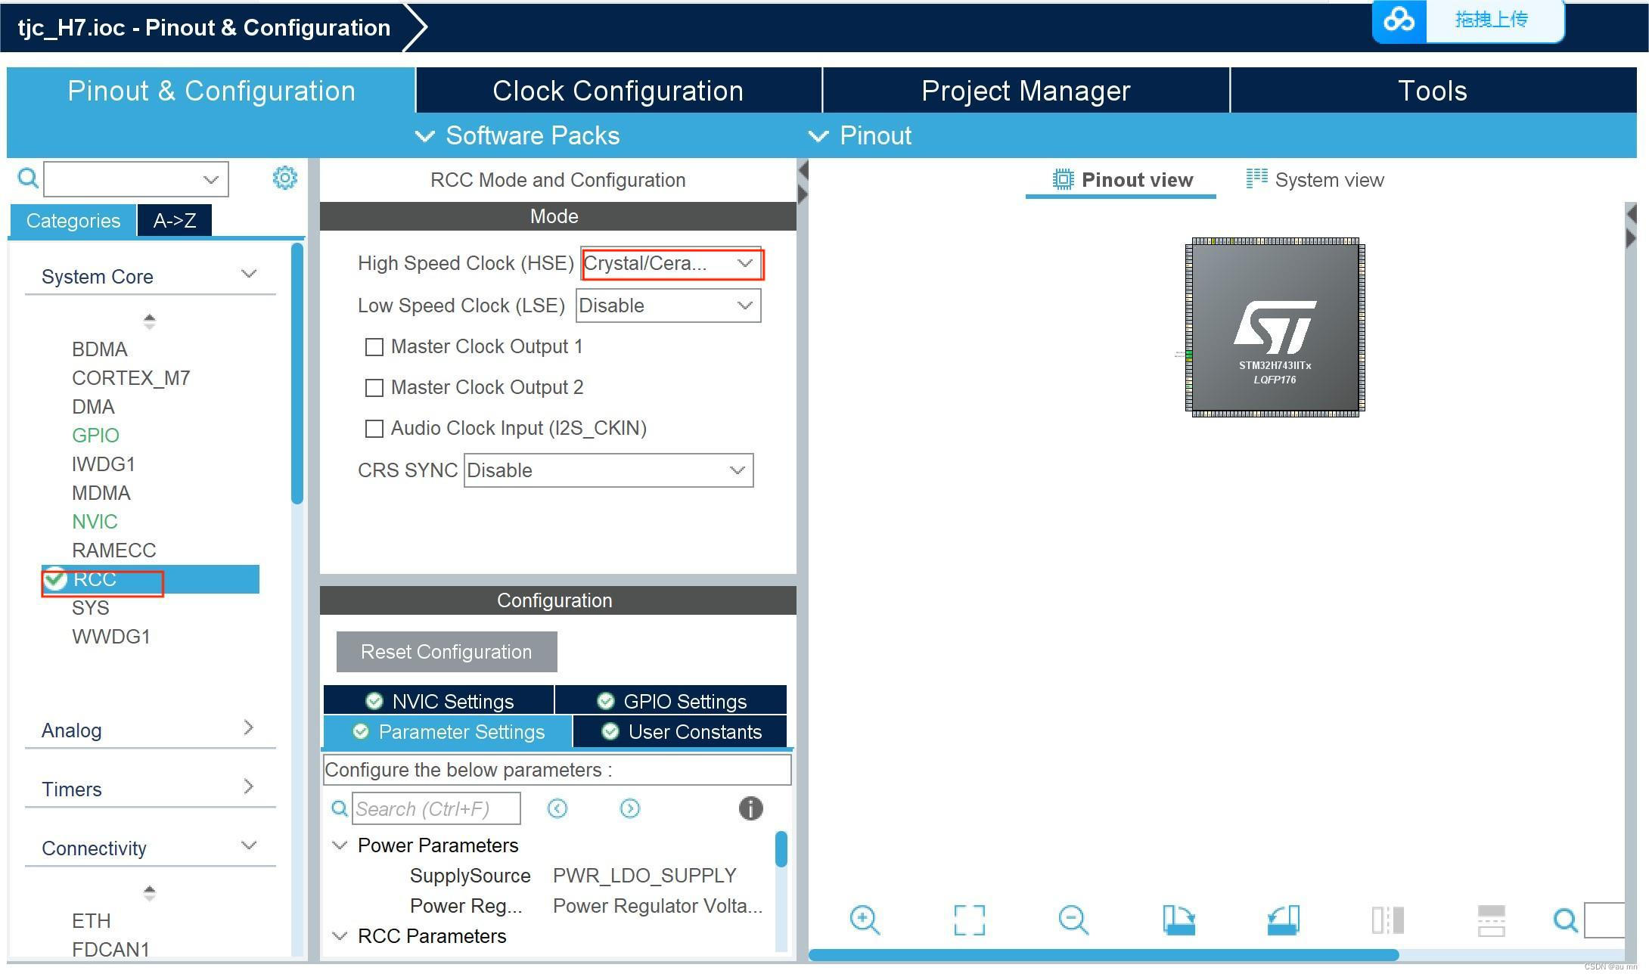Collapse the Power Parameters group
The height and width of the screenshot is (977, 1649).
(339, 845)
